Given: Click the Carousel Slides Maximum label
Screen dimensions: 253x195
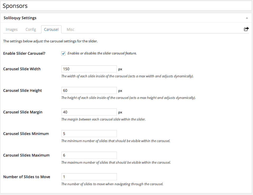Looking at the screenshot, I should coord(26,155).
